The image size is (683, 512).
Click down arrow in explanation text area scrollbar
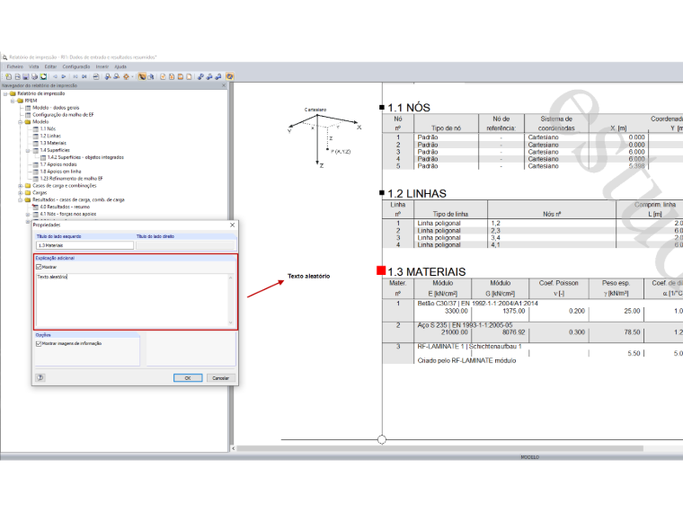(x=230, y=322)
